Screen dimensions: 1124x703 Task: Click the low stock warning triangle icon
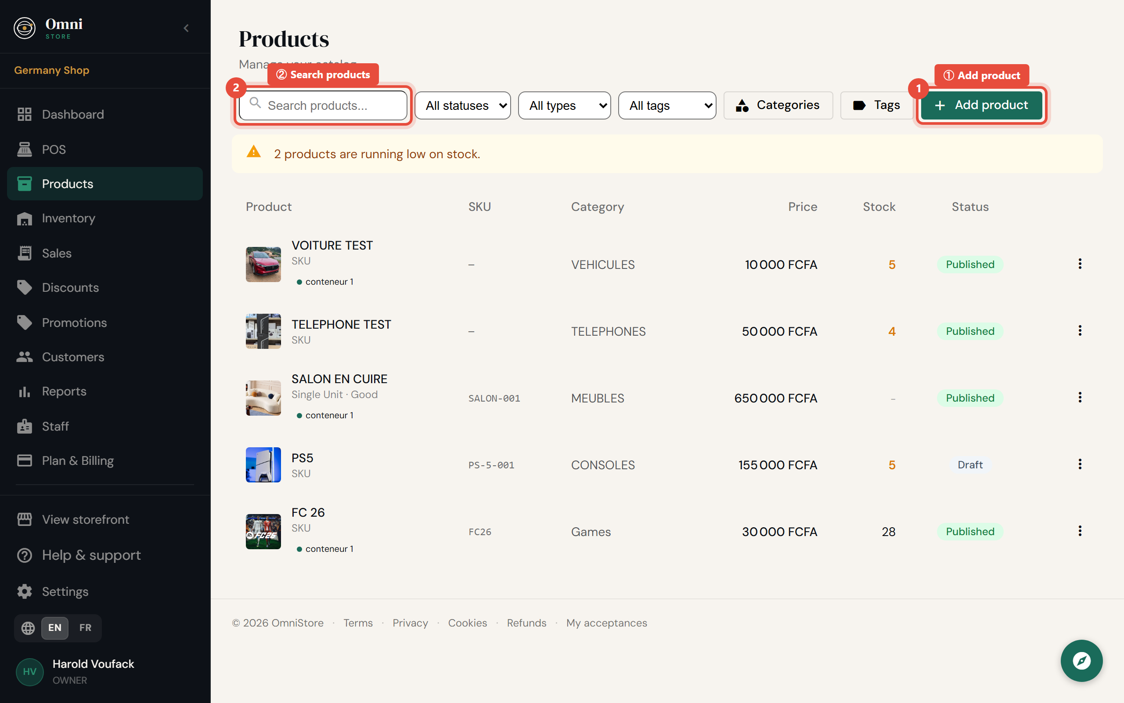(x=254, y=152)
